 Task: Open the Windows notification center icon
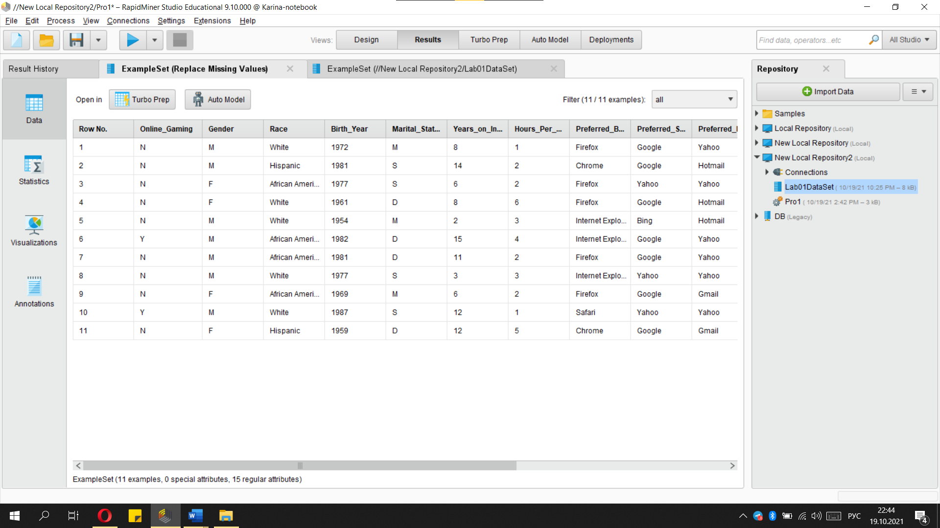pos(921,516)
